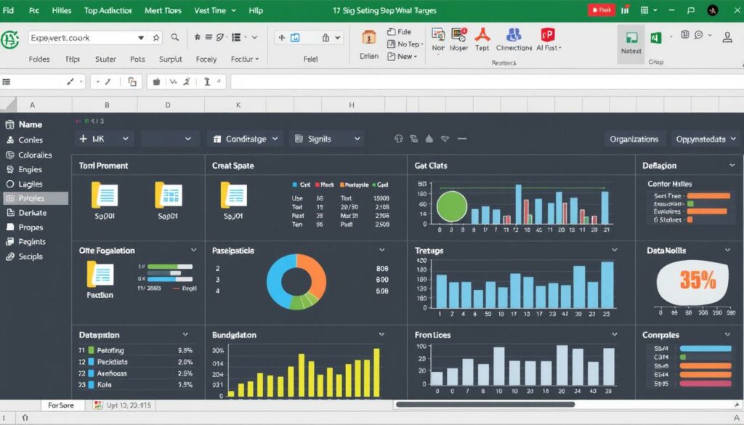Click the droplet icon in dashboard toolbar
Image resolution: width=744 pixels, height=425 pixels.
(429, 139)
